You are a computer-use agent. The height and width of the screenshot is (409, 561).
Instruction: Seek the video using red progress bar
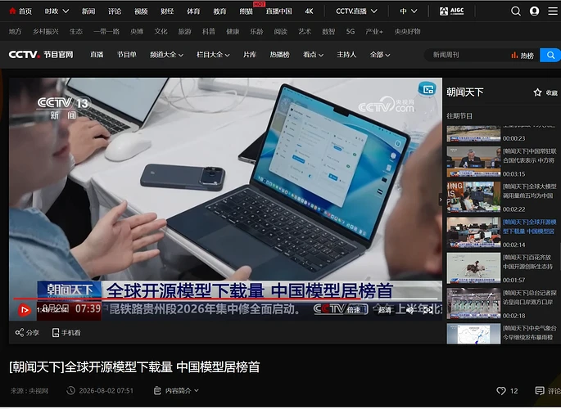225,299
